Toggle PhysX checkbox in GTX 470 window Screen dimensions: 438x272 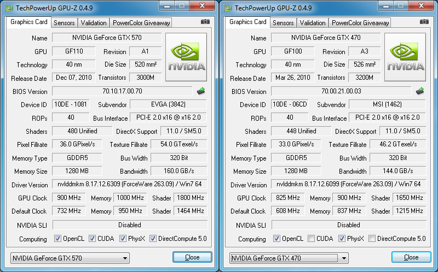pyautogui.click(x=342, y=239)
